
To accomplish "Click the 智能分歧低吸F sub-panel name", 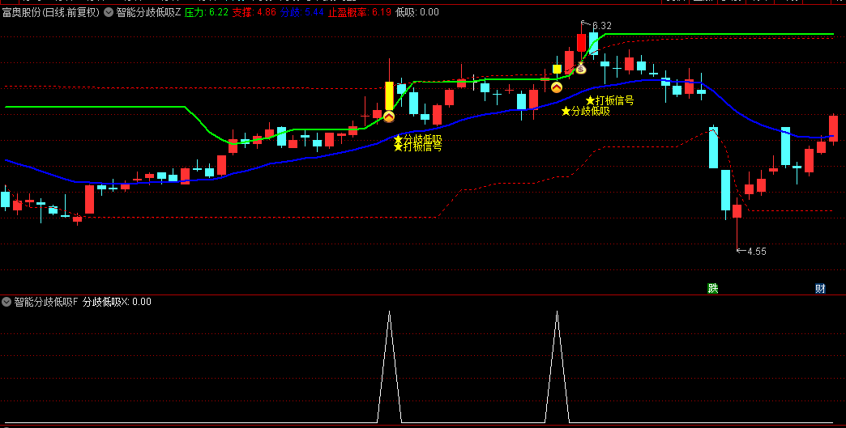I will tap(46, 302).
